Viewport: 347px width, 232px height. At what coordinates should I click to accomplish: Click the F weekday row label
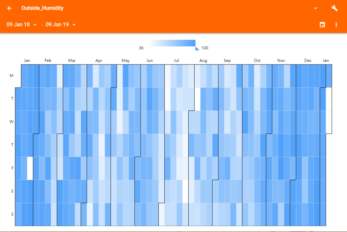tap(12, 168)
